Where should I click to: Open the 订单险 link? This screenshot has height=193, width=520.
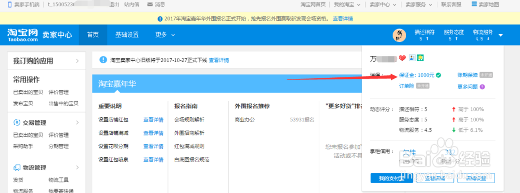coord(407,86)
